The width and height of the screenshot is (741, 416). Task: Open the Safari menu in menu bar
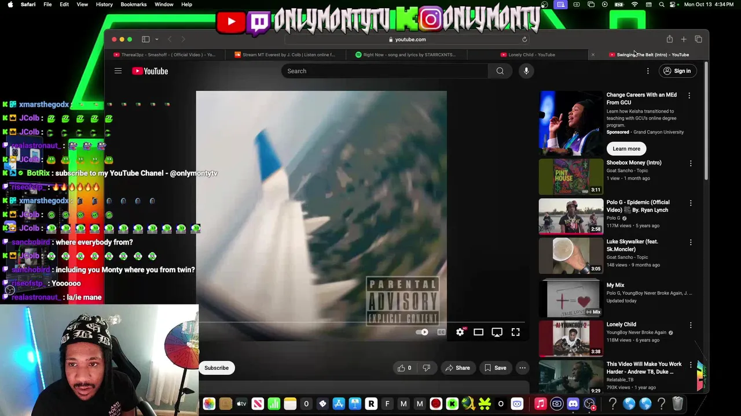click(x=28, y=4)
